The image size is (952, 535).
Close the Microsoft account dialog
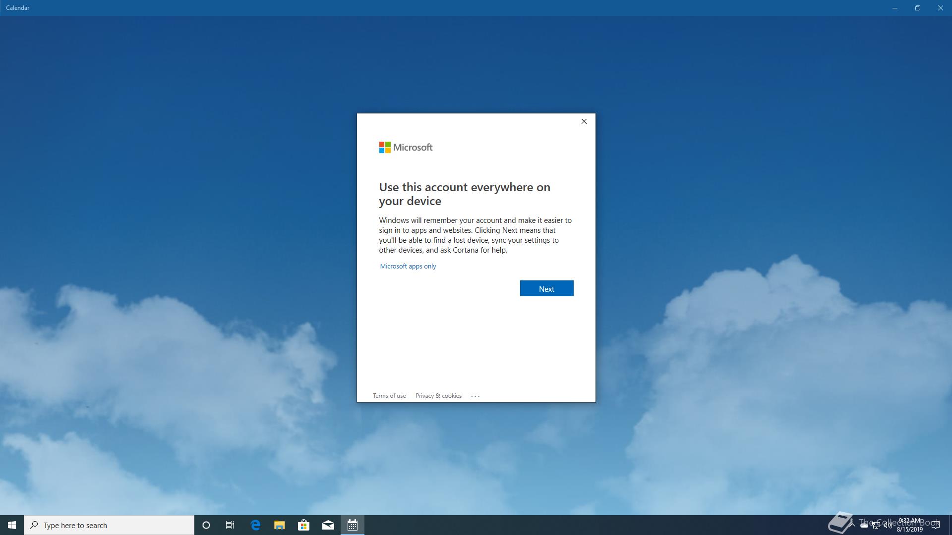(584, 121)
